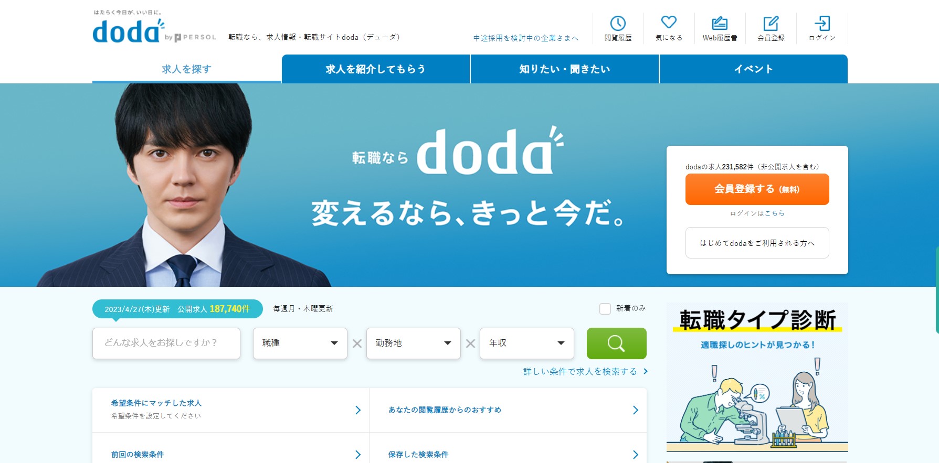Select the 求人を紹介してもらう tab

point(376,69)
